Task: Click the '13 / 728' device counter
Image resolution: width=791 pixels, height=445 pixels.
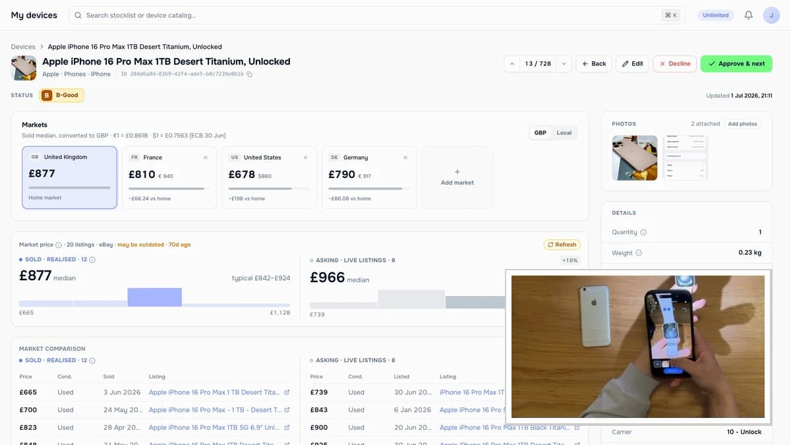Action: (x=538, y=64)
